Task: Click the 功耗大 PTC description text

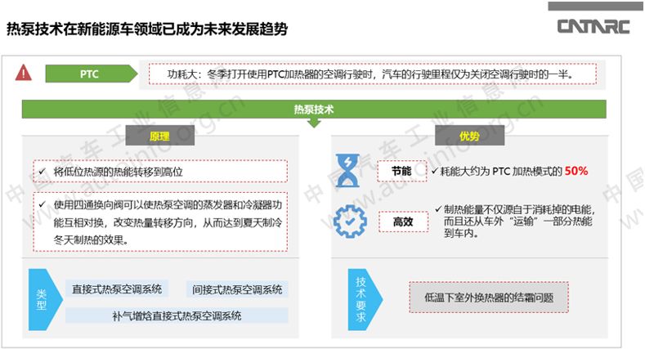Action: (x=372, y=74)
